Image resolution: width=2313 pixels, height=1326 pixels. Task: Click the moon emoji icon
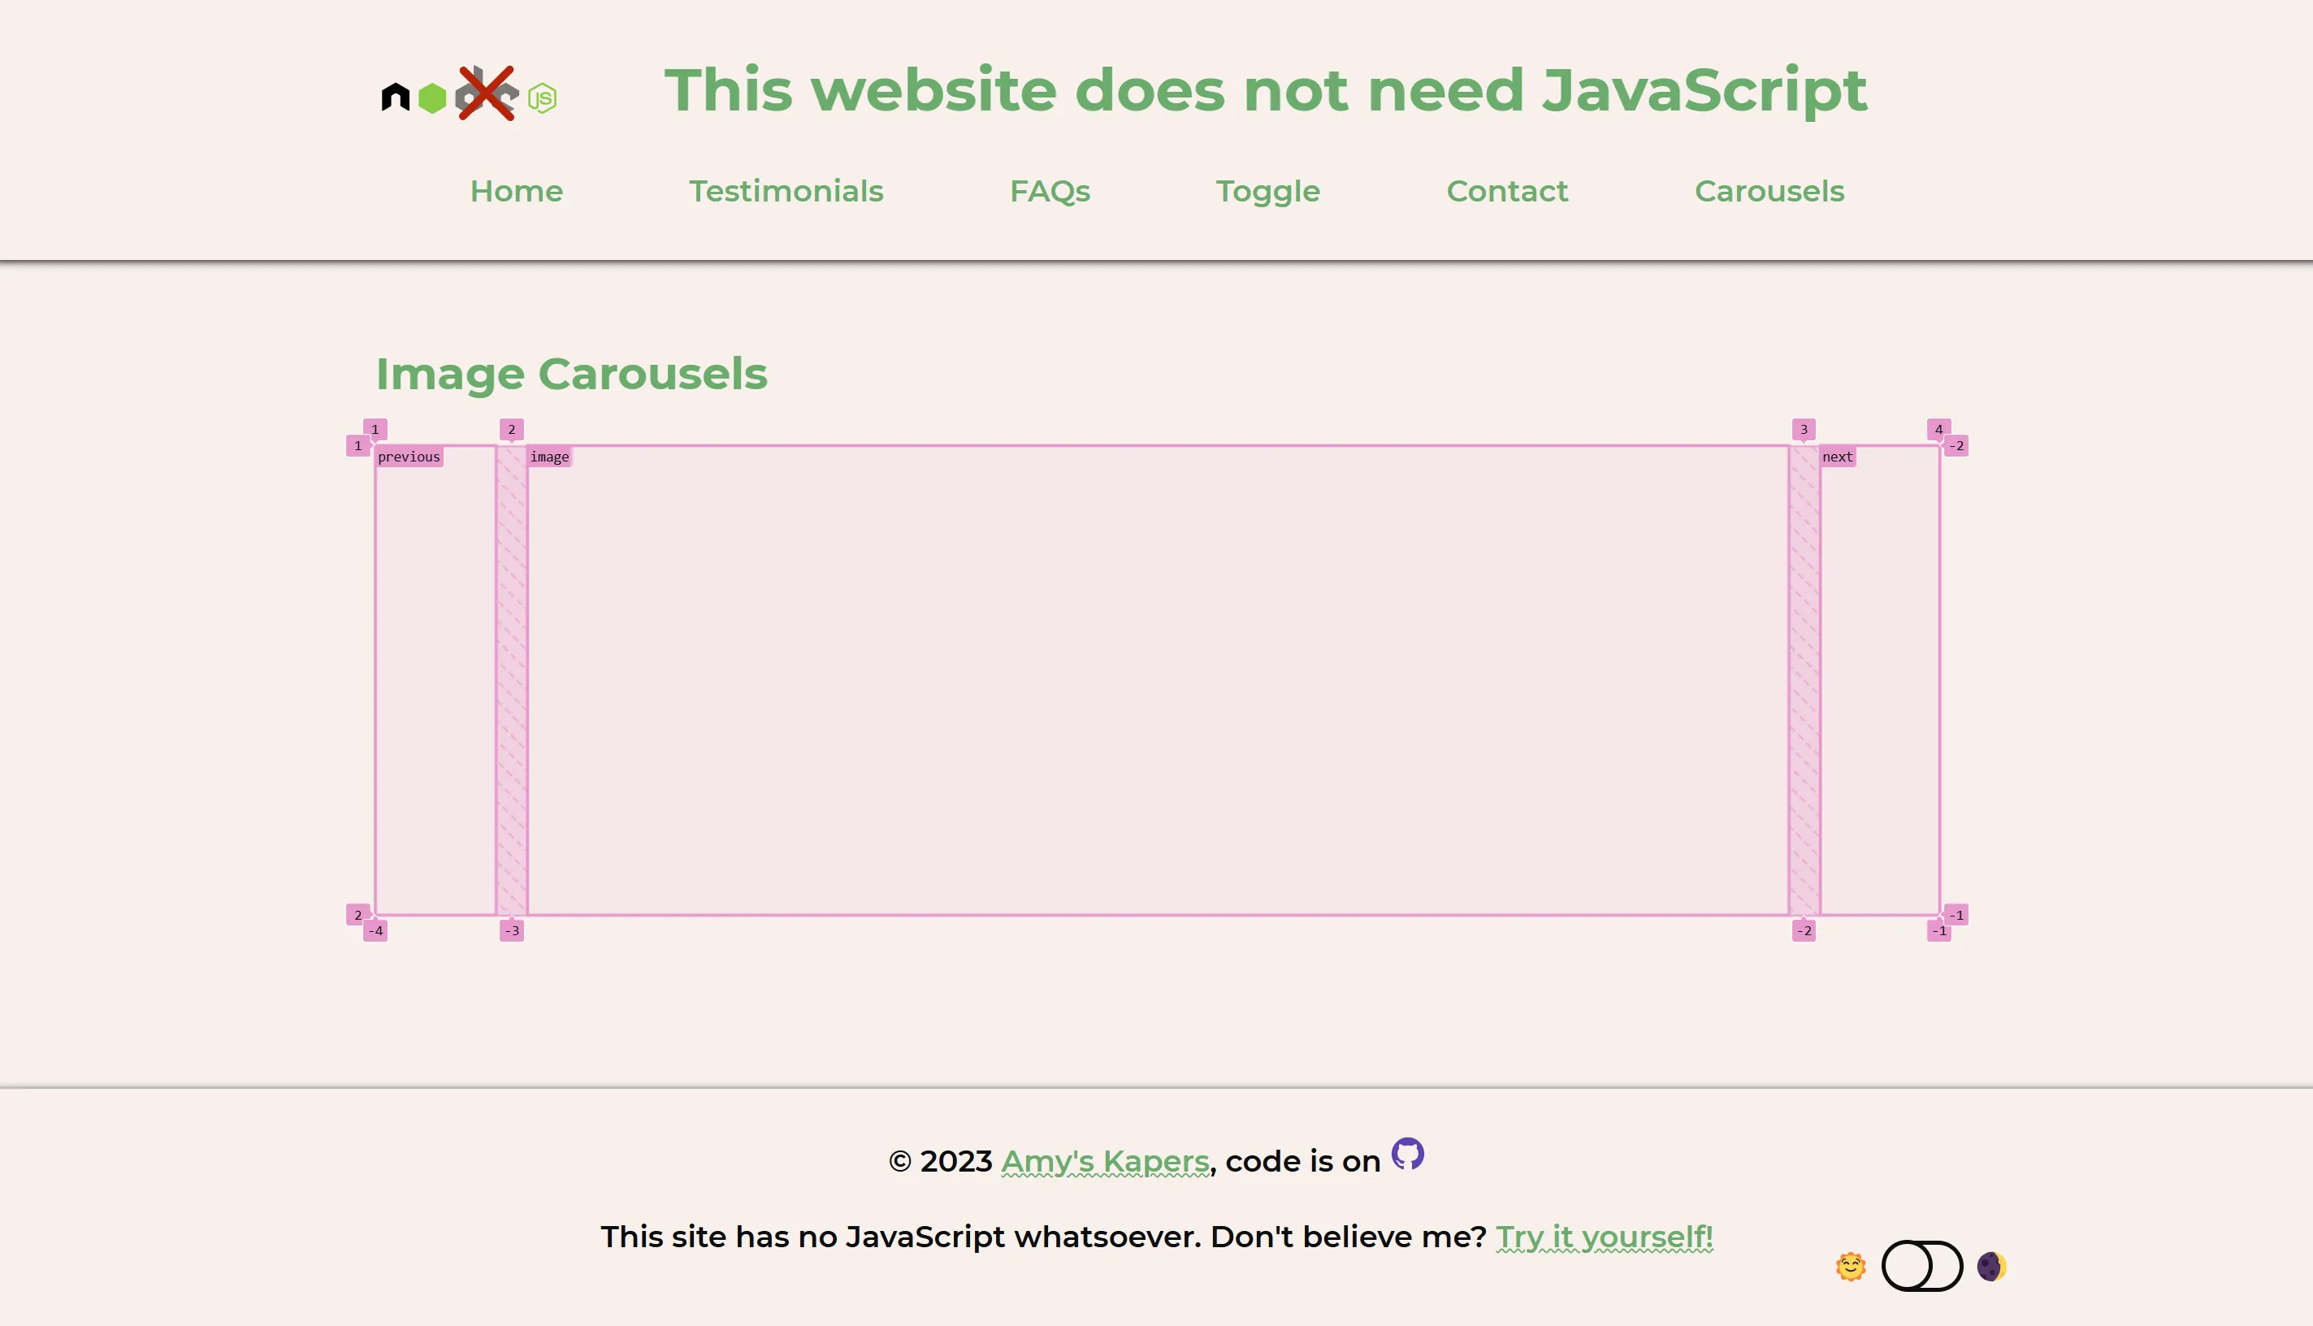1991,1267
